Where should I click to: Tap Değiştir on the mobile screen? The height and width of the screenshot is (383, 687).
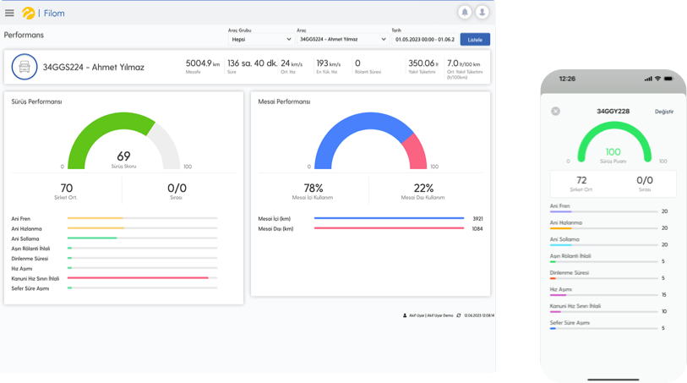[x=664, y=112]
